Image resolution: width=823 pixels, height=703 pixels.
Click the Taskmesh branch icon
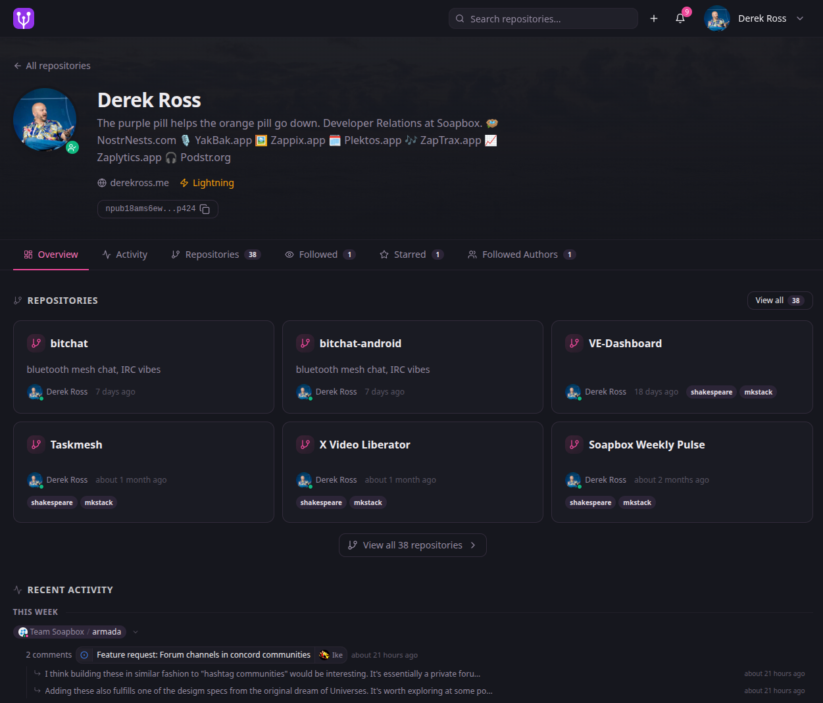(x=36, y=445)
